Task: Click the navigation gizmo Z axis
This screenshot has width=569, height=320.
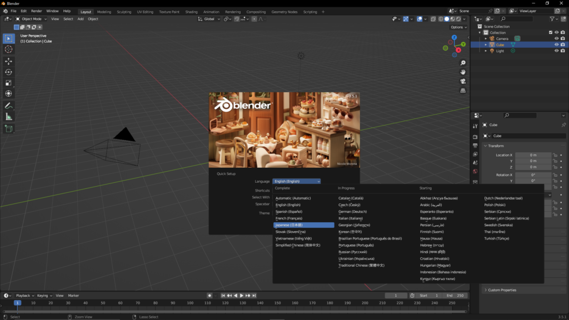Action: [x=455, y=37]
